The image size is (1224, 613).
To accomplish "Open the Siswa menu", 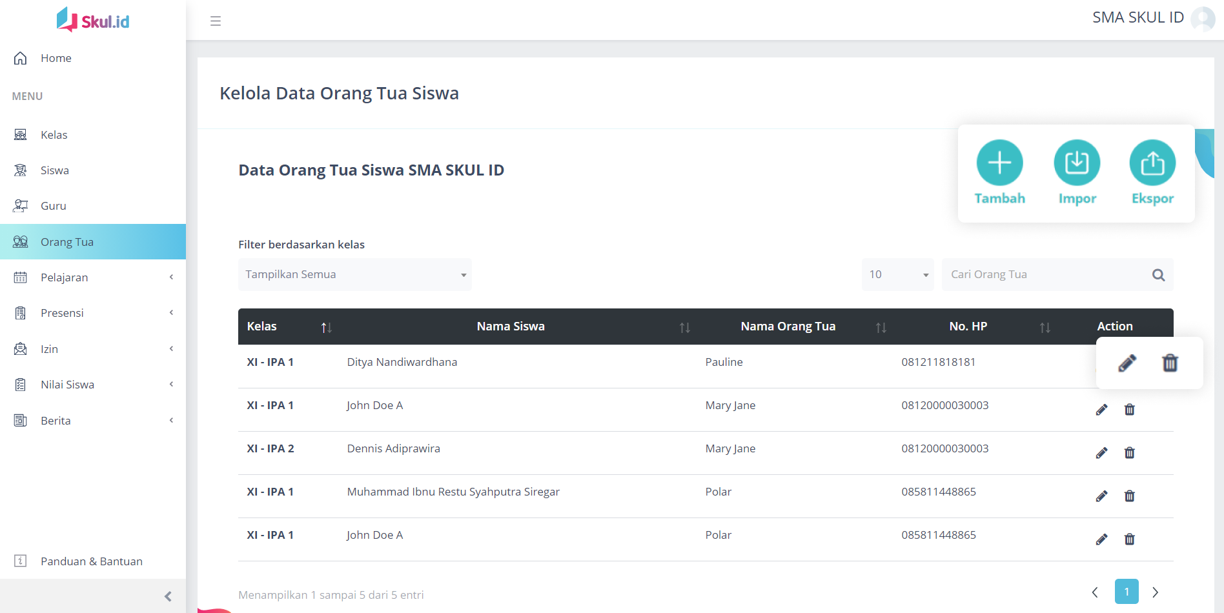I will point(55,170).
